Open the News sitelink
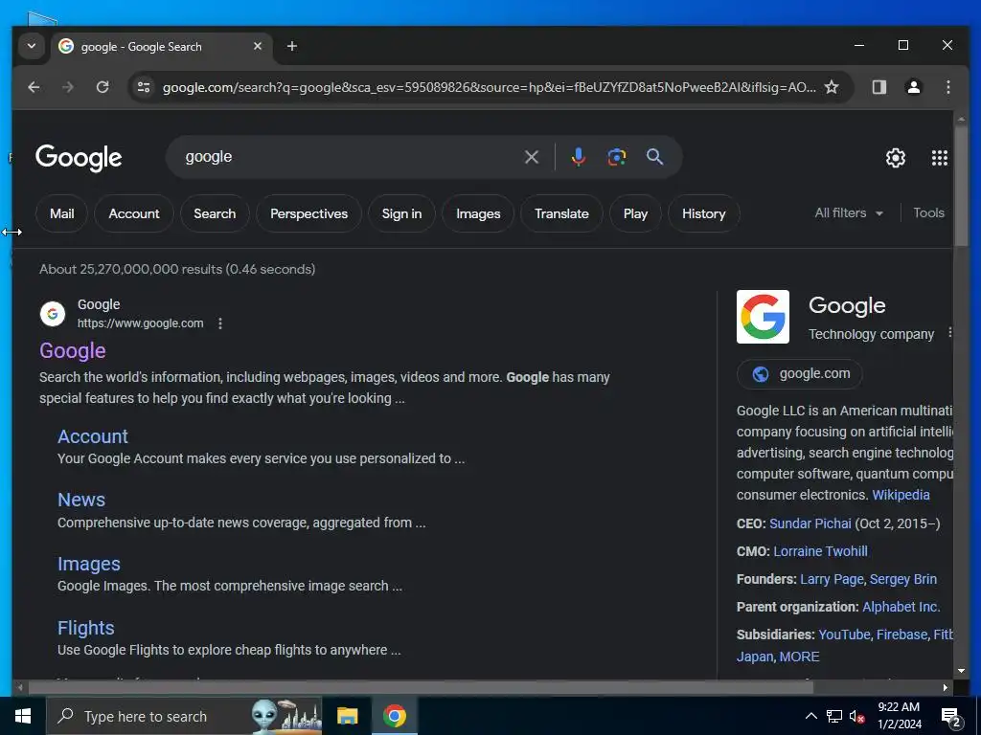Screen dimensions: 981x735 point(81,500)
